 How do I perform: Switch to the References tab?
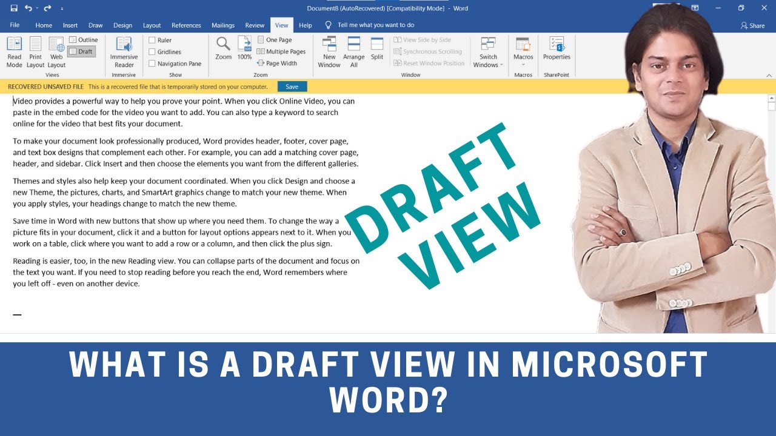tap(186, 25)
